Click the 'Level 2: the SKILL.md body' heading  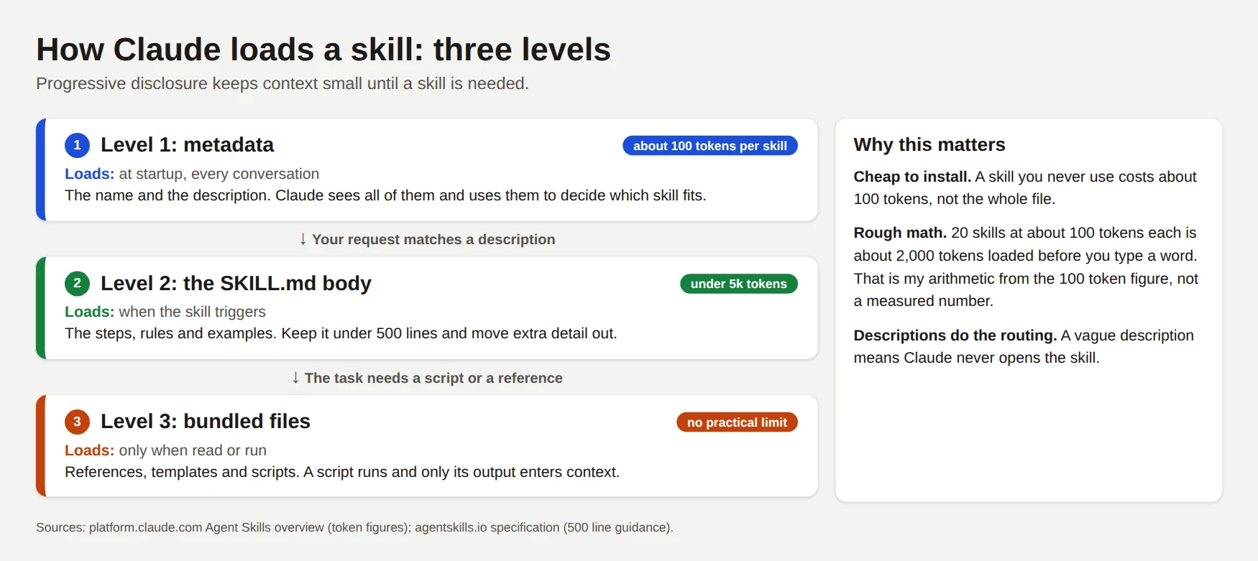(236, 283)
